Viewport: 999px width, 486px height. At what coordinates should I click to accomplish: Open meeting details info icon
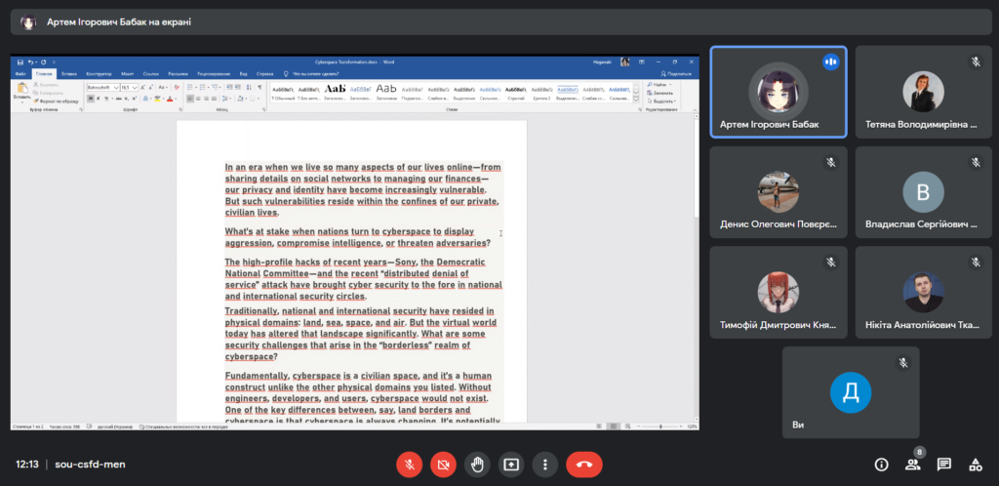(881, 465)
